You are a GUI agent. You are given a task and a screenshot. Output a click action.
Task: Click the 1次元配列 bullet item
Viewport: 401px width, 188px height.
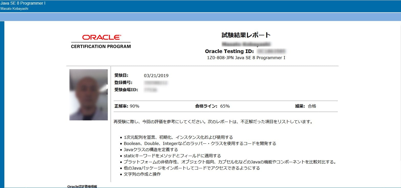pyautogui.click(x=178, y=137)
